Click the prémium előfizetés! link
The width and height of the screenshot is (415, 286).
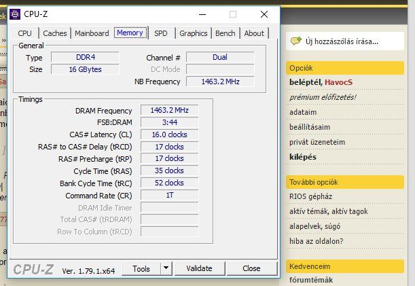pos(323,97)
